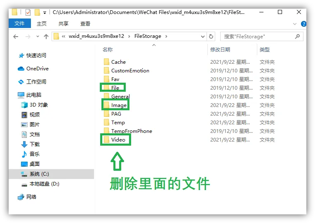Image resolution: width=315 pixels, height=223 pixels.
Task: Expand the address bar history dropdown
Action: click(203, 37)
